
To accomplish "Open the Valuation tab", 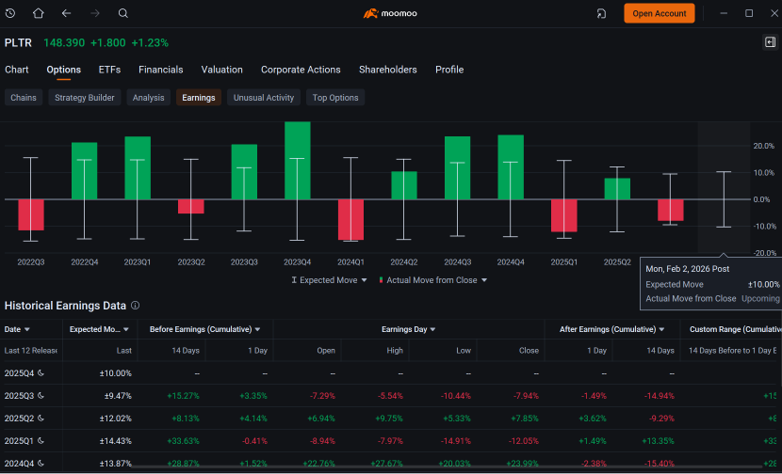I will coord(222,70).
